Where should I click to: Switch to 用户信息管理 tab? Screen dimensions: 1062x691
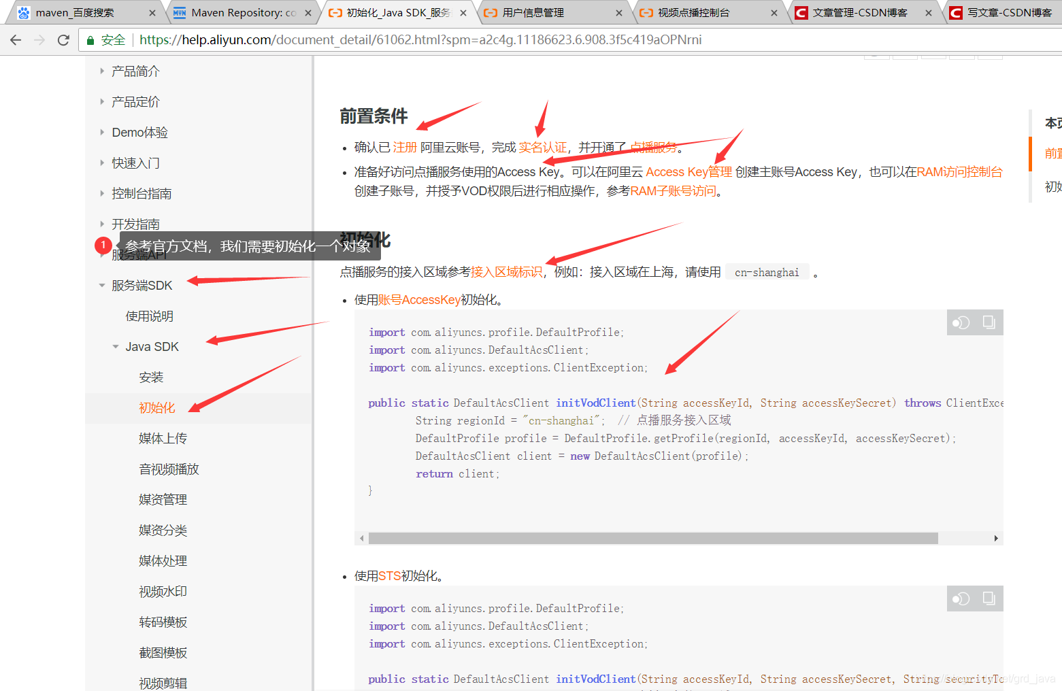(x=533, y=13)
